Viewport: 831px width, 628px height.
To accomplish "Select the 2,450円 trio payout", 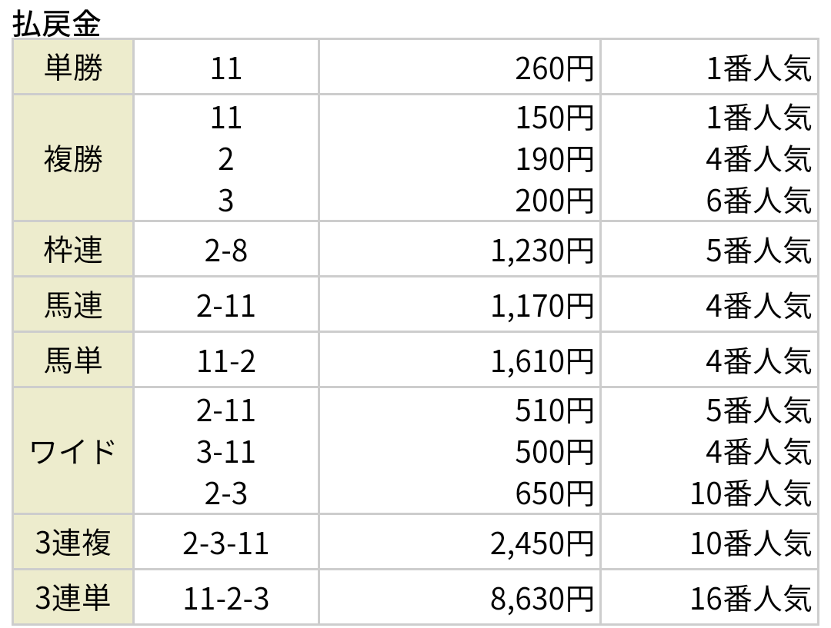I will coord(542,543).
